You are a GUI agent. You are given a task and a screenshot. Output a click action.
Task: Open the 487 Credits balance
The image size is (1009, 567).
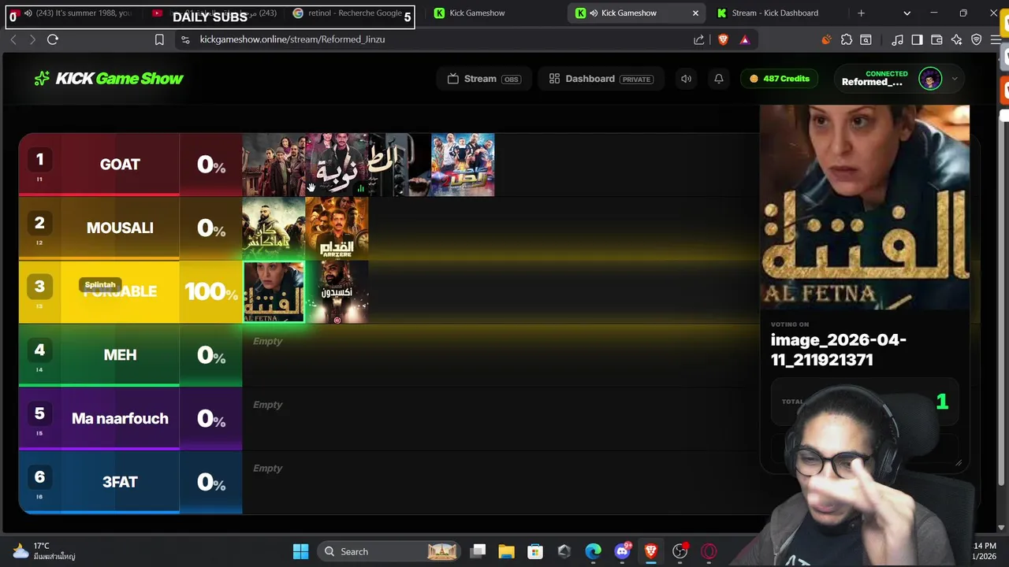(x=780, y=79)
